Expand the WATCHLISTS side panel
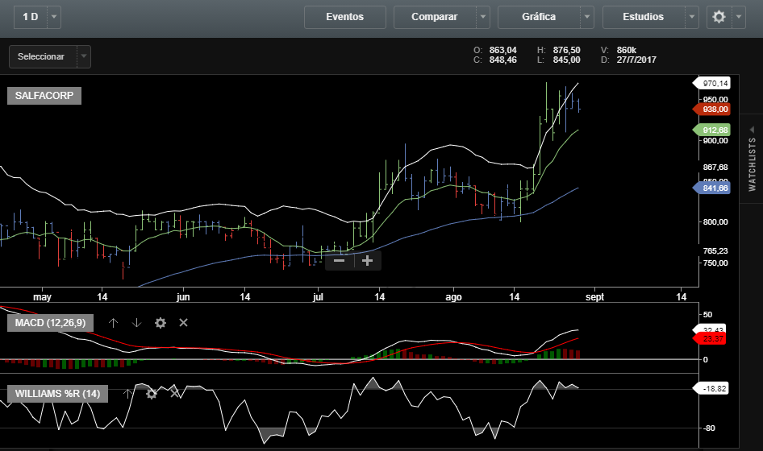The height and width of the screenshot is (451, 763). coord(752,163)
